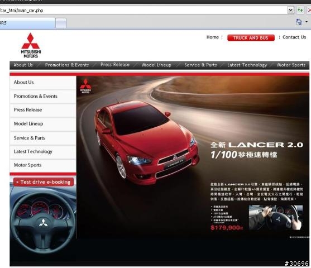This screenshot has height=268, width=311.
Task: Click the $179,900 price text
Action: coord(227,228)
